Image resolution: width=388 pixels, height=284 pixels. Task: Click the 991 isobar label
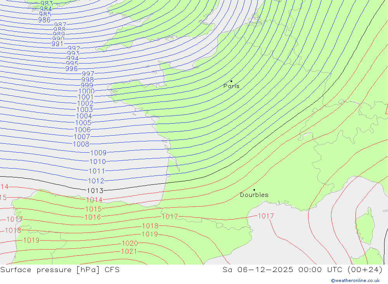(x=57, y=44)
